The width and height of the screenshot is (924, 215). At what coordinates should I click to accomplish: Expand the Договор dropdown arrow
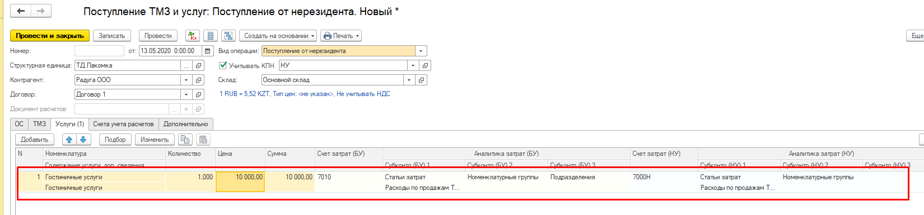[186, 94]
